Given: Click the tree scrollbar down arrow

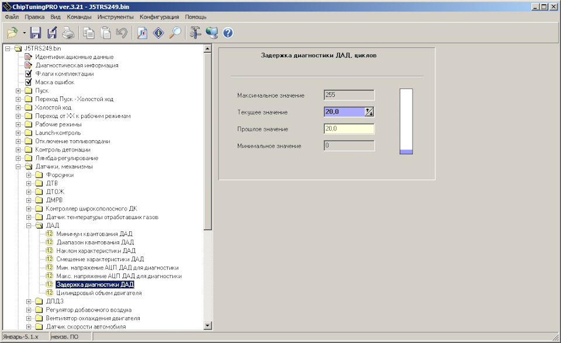Looking at the screenshot, I should [x=207, y=325].
